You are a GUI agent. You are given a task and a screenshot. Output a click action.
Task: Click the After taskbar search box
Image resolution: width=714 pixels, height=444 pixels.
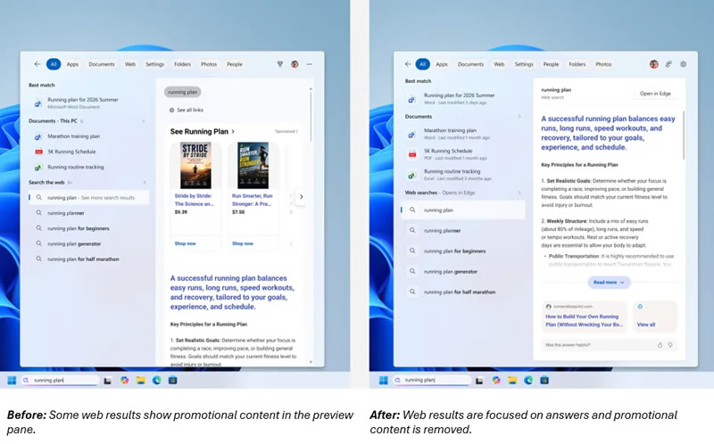pyautogui.click(x=432, y=381)
